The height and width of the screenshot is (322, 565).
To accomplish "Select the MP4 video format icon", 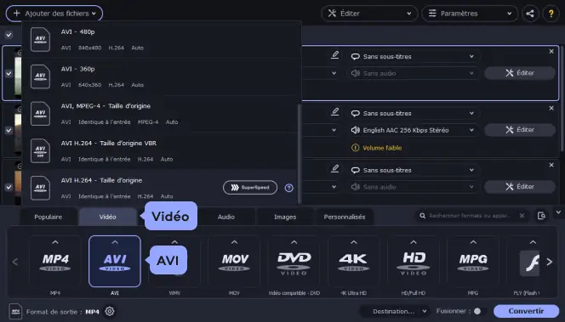I will (x=55, y=261).
